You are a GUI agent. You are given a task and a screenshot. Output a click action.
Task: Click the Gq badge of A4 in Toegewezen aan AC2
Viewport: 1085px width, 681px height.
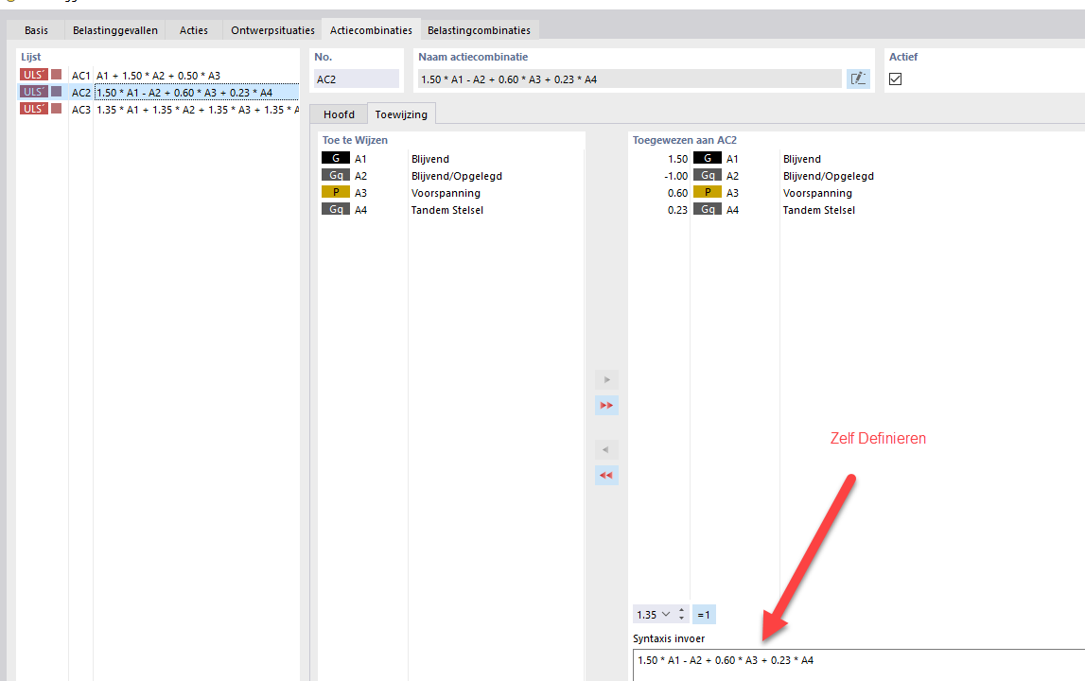coord(708,210)
